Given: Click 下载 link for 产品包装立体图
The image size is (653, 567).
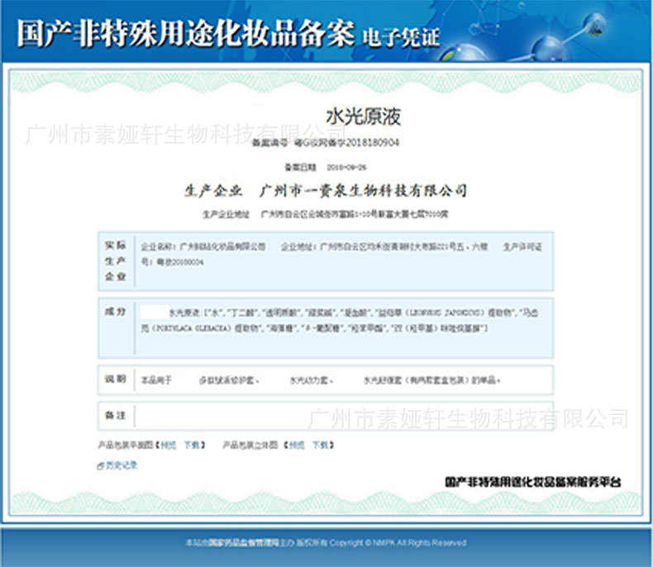Looking at the screenshot, I should click(320, 445).
